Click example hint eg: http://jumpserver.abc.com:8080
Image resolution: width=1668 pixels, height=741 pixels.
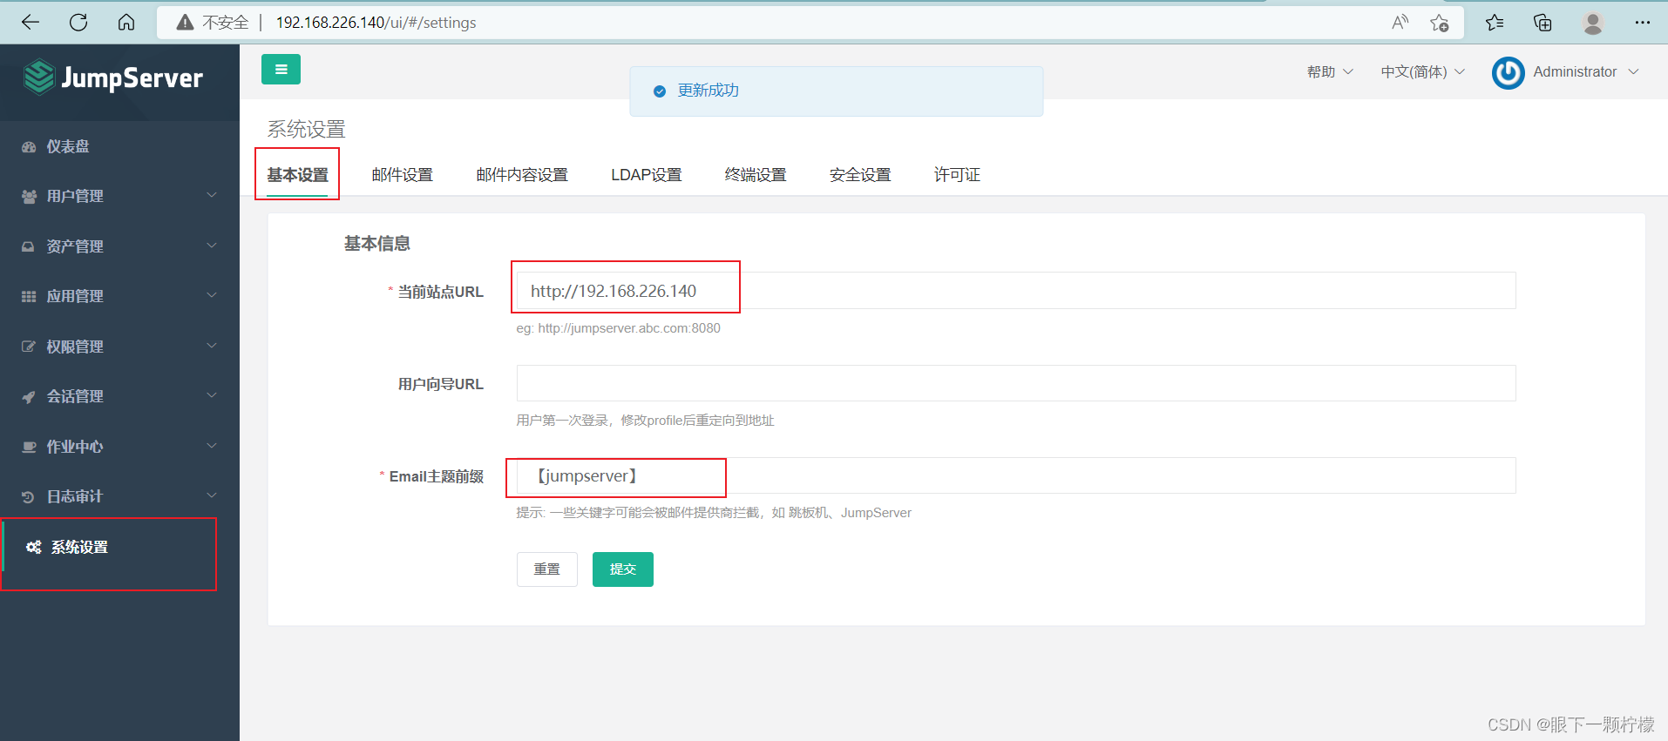click(x=618, y=328)
